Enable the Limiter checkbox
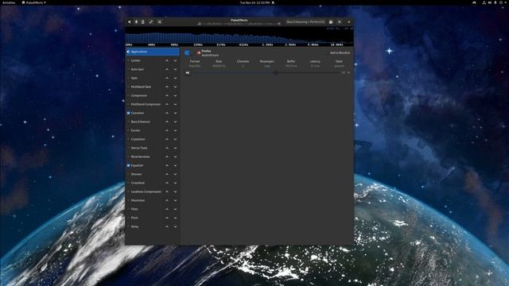 click(x=128, y=60)
